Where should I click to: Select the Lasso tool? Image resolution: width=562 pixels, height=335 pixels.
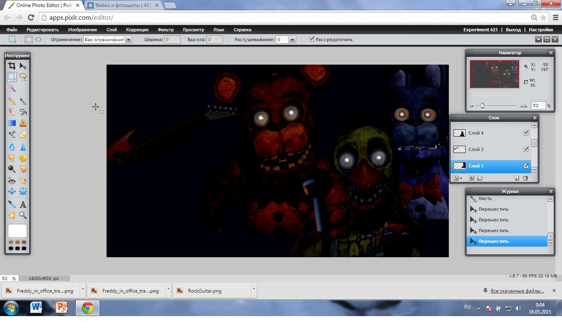point(23,77)
